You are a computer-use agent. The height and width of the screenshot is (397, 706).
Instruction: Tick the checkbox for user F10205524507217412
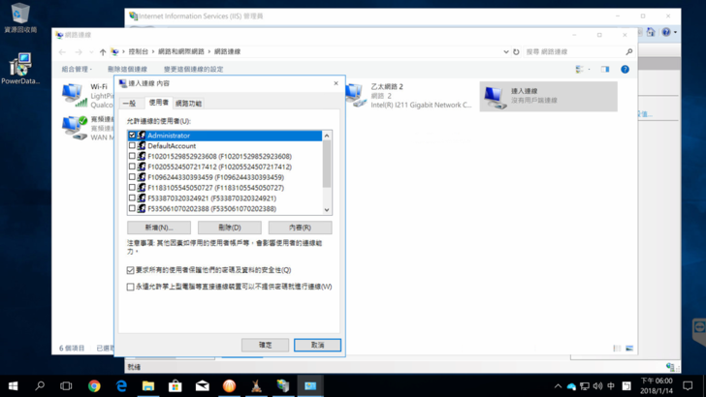132,167
